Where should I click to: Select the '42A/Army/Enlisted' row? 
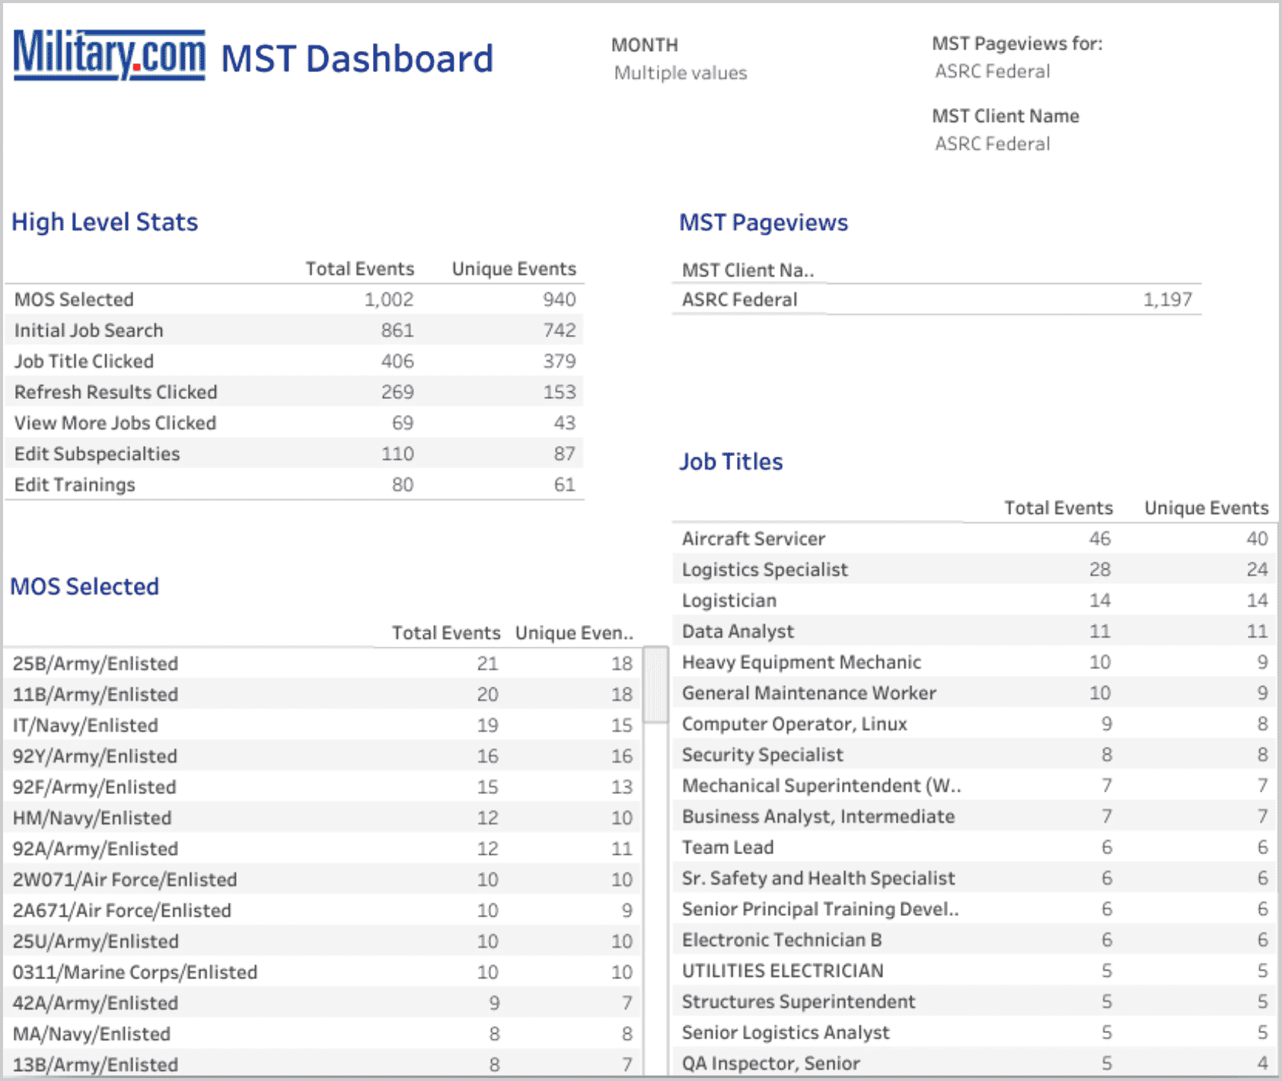point(323,1003)
